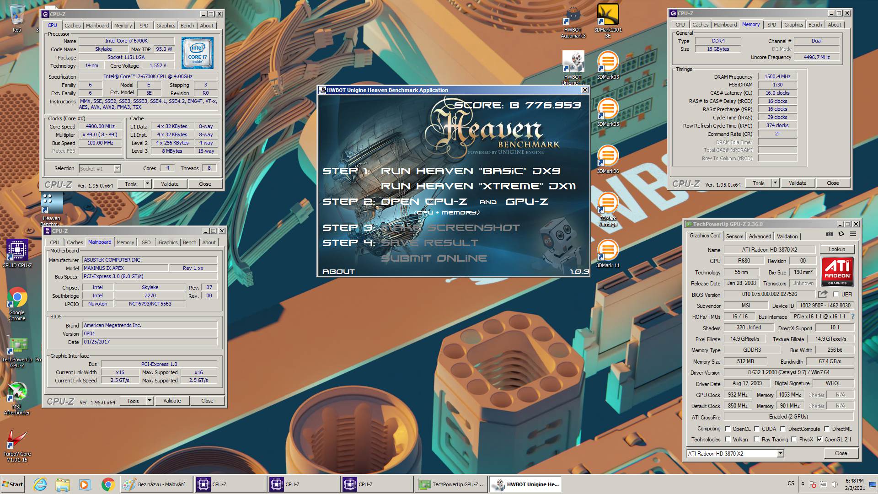The image size is (878, 494).
Task: Open GPU-Z hamburger menu icon
Action: 853,234
